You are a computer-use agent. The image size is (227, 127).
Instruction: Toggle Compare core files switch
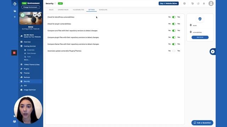174,31
